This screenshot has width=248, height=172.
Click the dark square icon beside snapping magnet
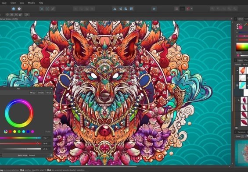[182, 9]
